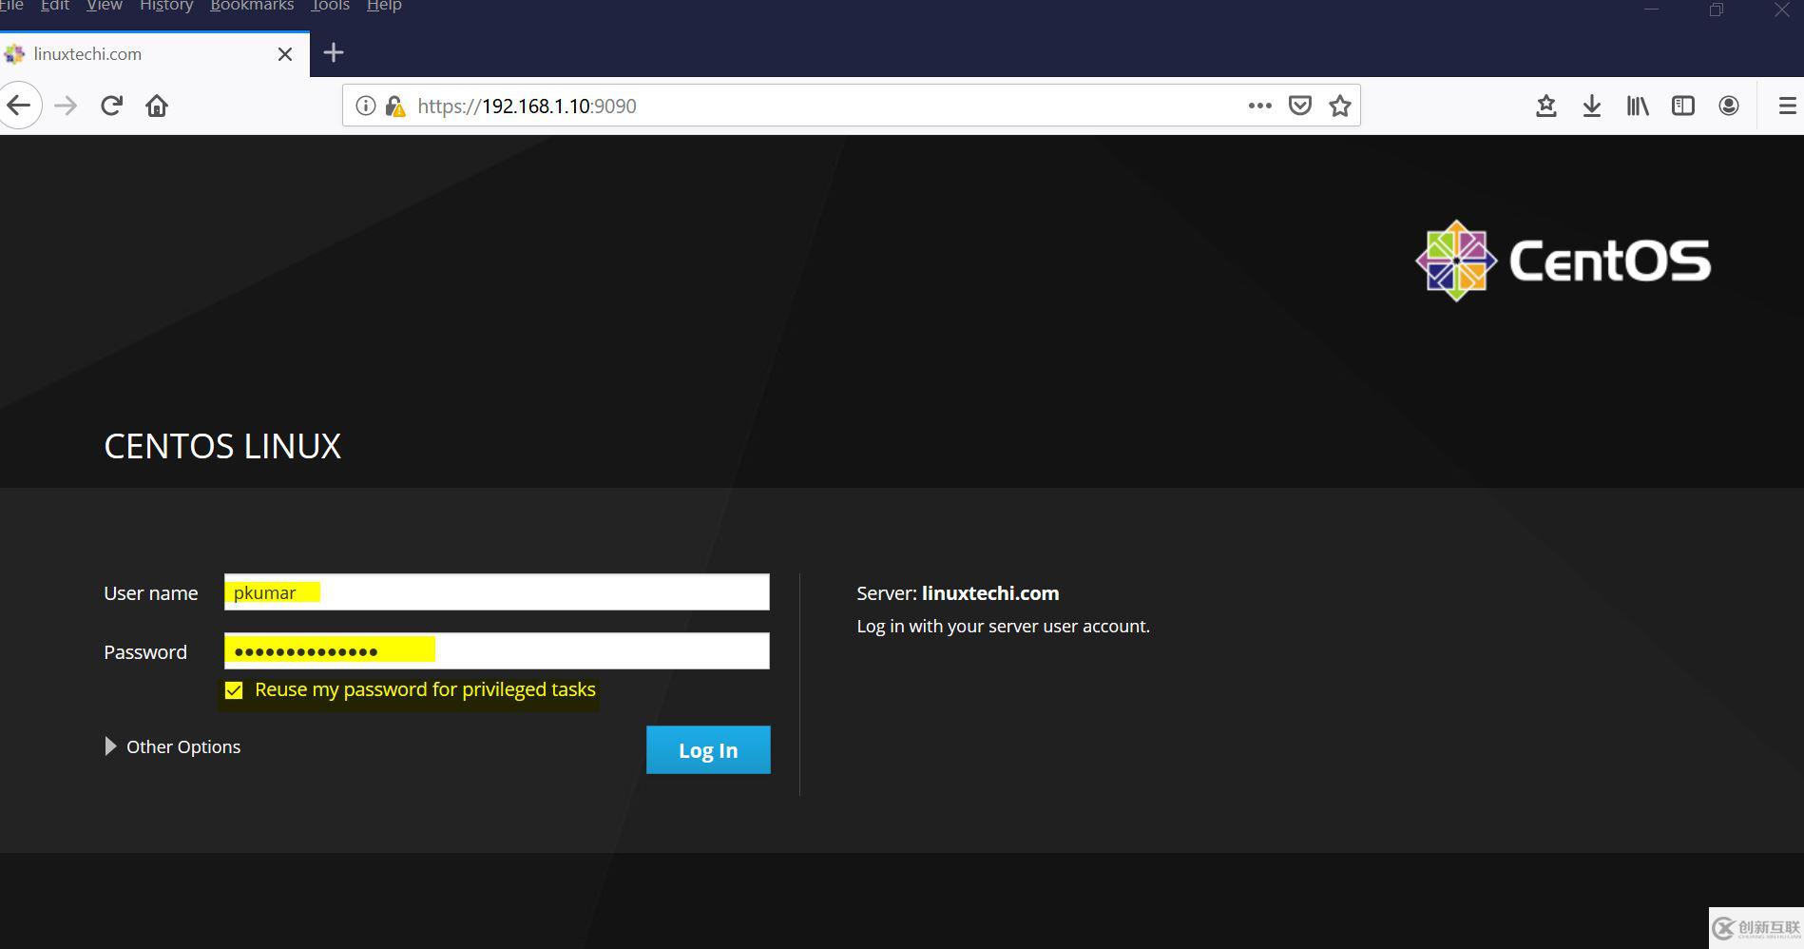Go back using the back arrow
Screen dimensions: 1804x949
[18, 106]
